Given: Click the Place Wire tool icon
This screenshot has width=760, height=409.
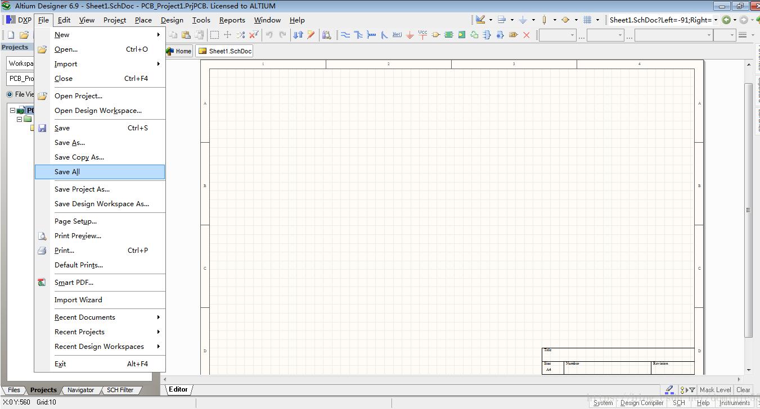Looking at the screenshot, I should 345,35.
